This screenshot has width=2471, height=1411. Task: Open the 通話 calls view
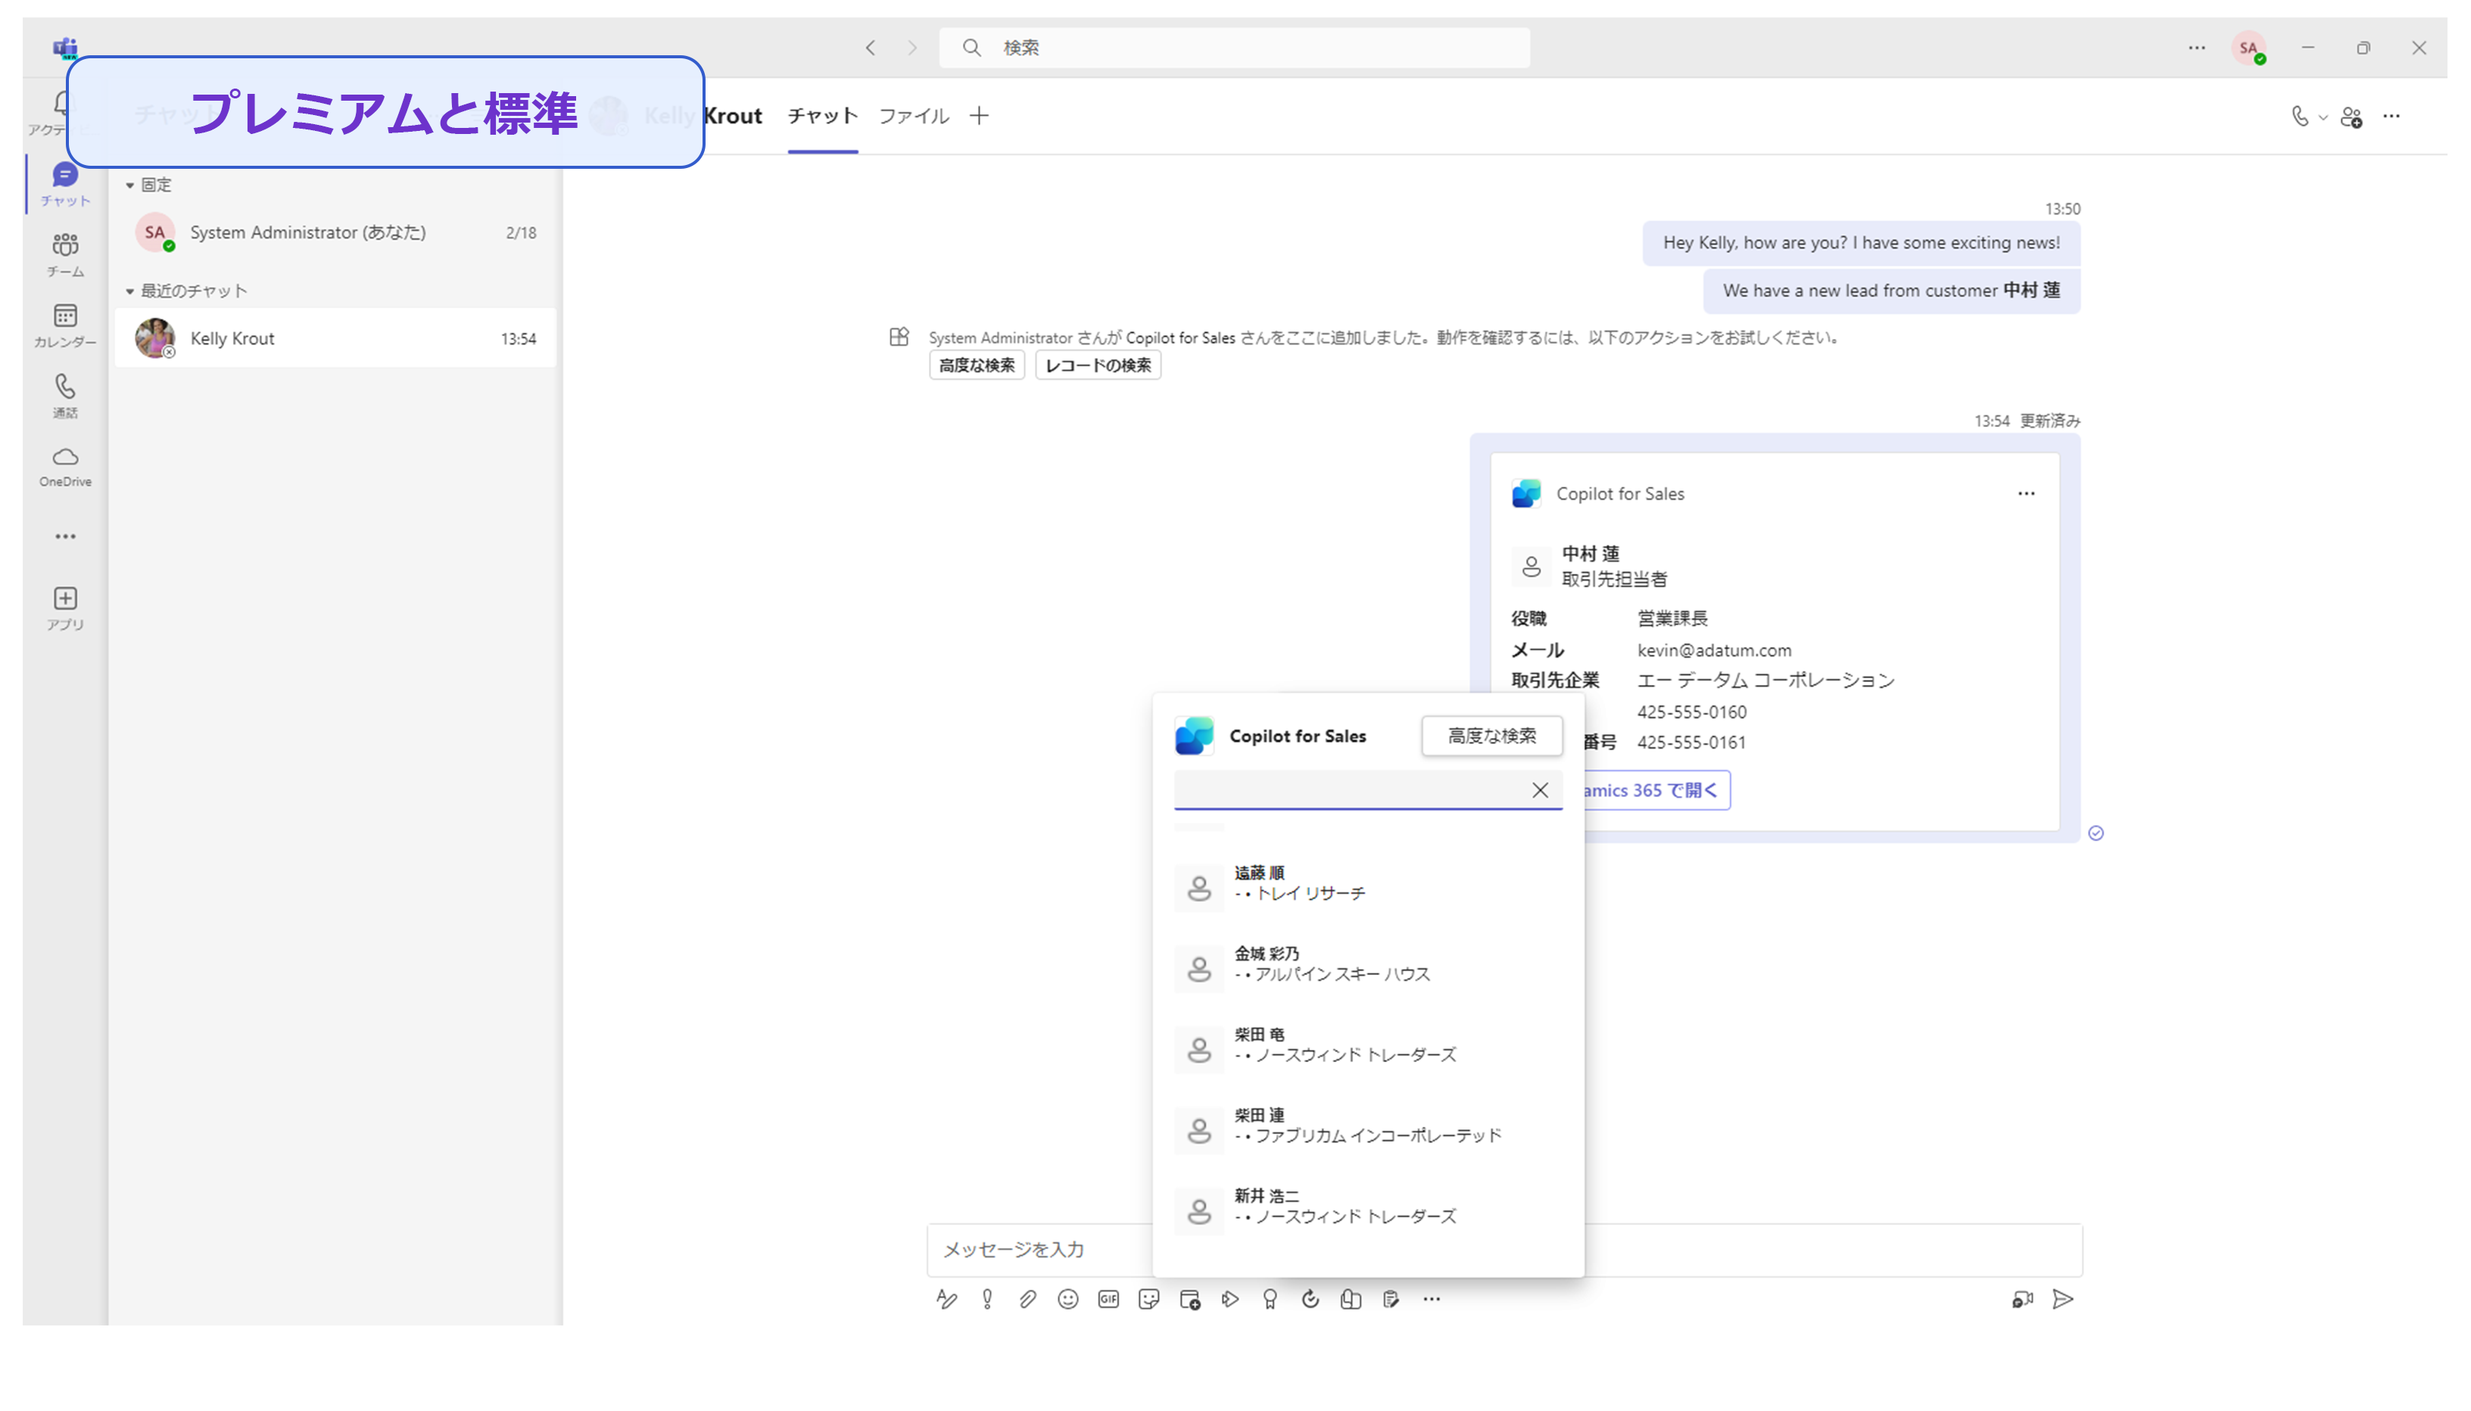[x=65, y=397]
